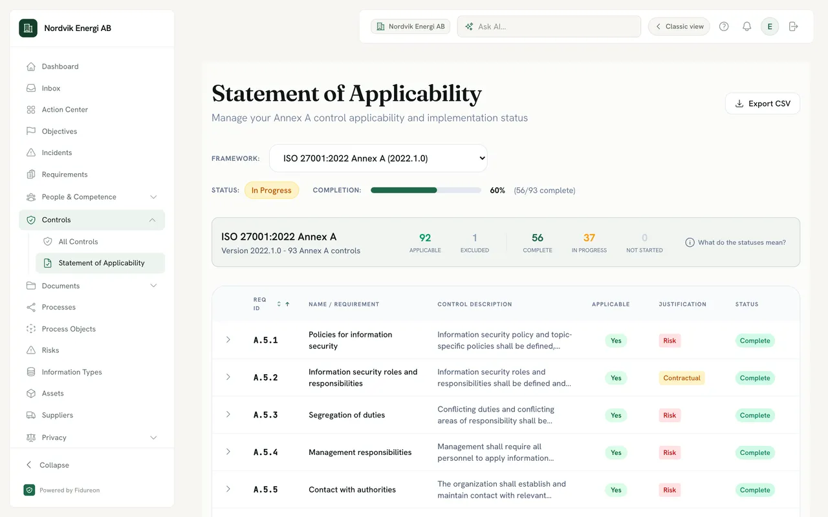Click the Export CSV button
Image resolution: width=828 pixels, height=517 pixels.
pos(763,103)
